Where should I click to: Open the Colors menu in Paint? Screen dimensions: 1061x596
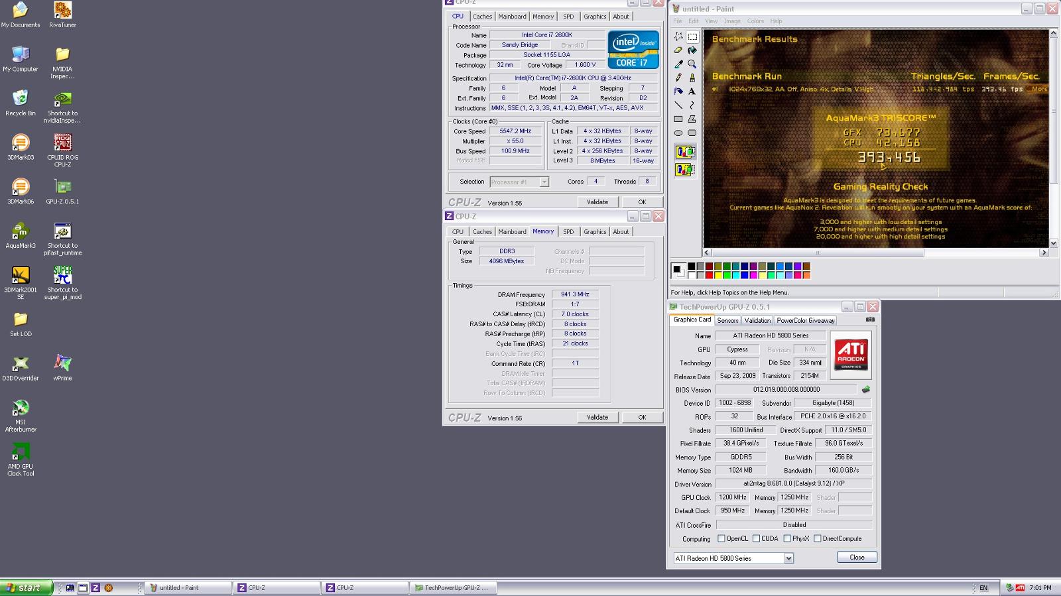coord(755,21)
